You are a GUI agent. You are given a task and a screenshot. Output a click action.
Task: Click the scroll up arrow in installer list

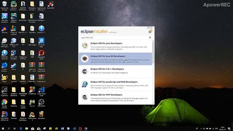coord(153,41)
